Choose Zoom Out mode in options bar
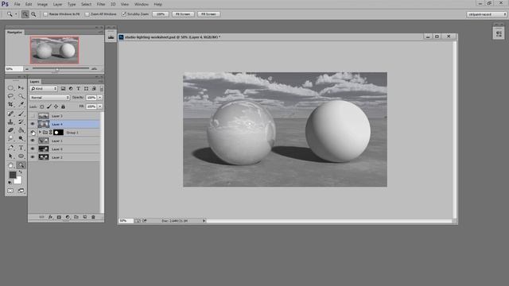The width and height of the screenshot is (509, 286). 33,14
